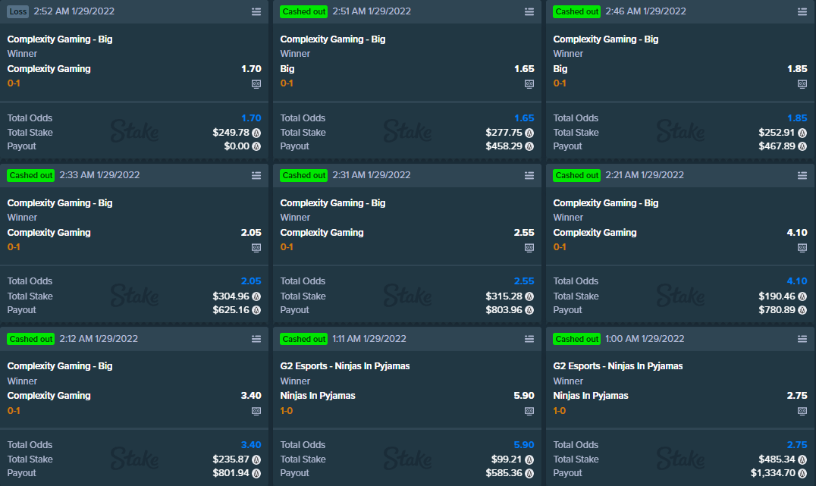Select the 2:52 AM 1/29/2022 timestamp
The height and width of the screenshot is (486, 816).
point(74,11)
